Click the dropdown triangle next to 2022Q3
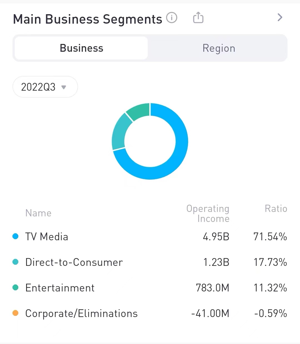300x344 pixels. [x=64, y=87]
